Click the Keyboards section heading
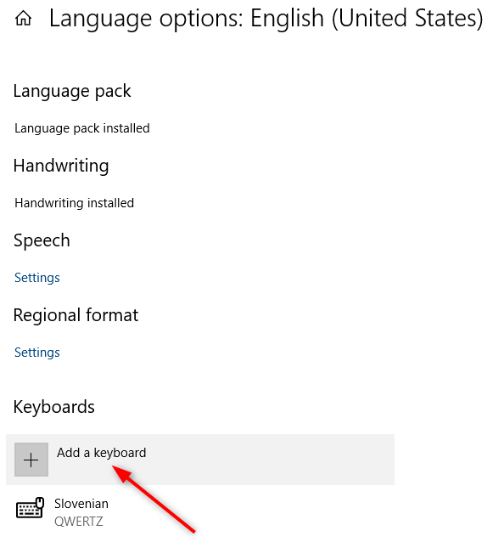 (53, 407)
